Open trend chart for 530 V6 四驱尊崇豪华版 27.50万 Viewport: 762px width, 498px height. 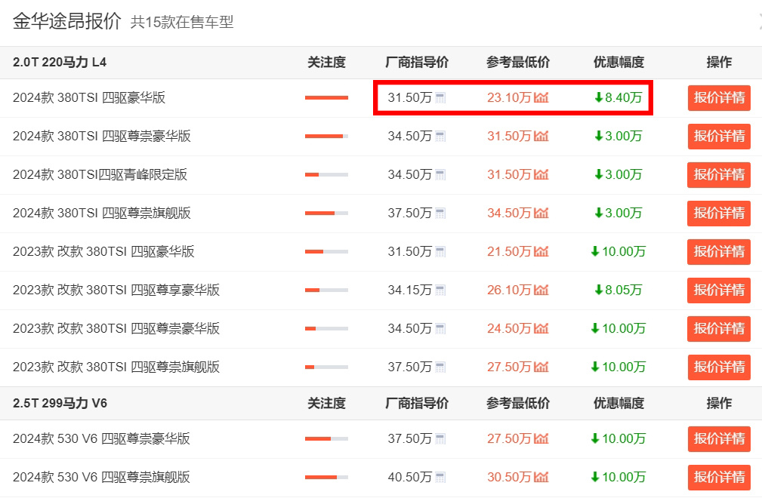tap(541, 438)
